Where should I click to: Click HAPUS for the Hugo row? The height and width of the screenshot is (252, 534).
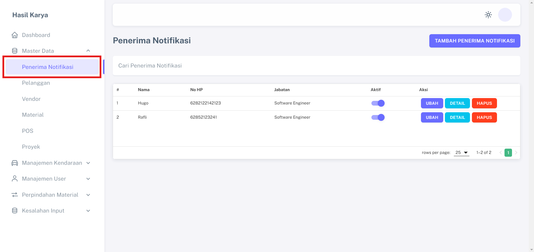point(484,103)
